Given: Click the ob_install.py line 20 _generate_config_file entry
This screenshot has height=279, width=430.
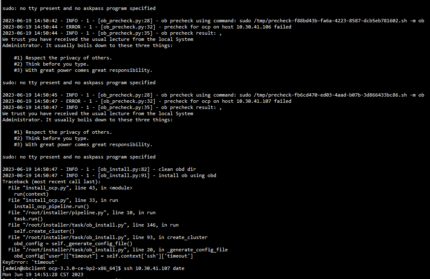Looking at the screenshot, I should coord(118,250).
